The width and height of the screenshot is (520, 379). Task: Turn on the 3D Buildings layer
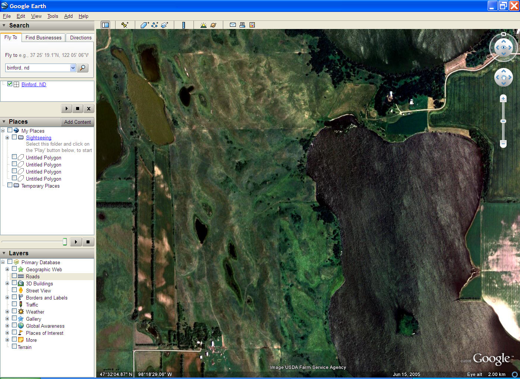(x=14, y=283)
